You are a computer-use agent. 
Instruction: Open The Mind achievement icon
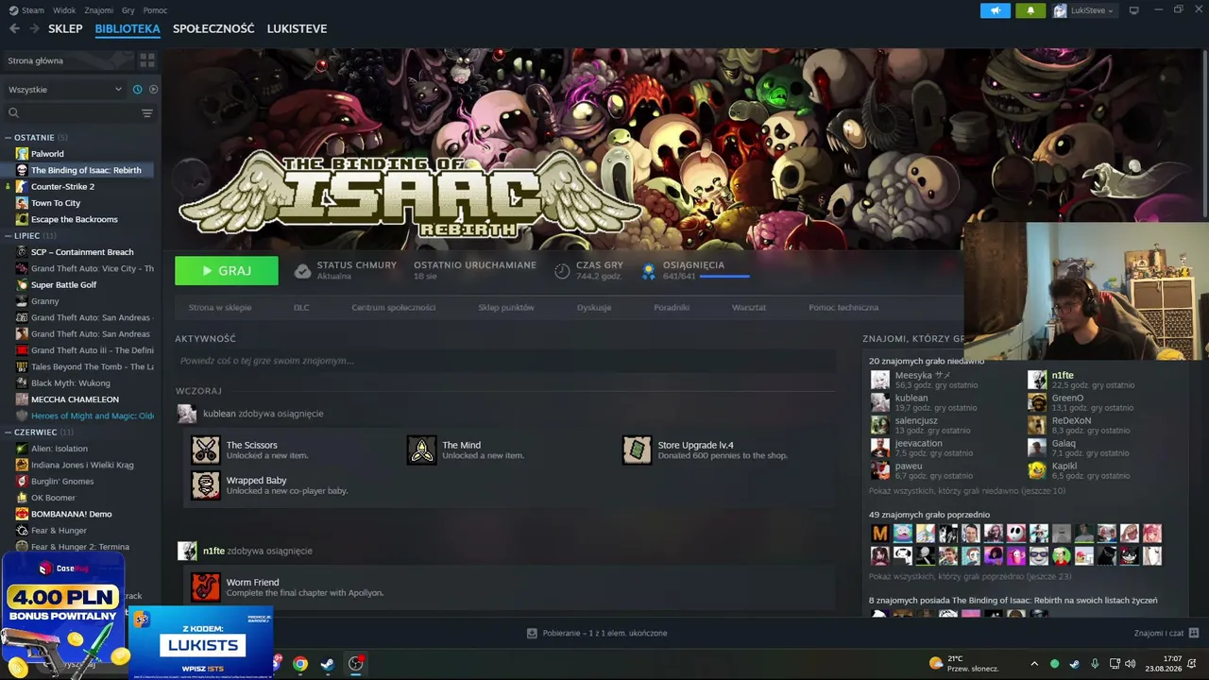click(x=421, y=450)
